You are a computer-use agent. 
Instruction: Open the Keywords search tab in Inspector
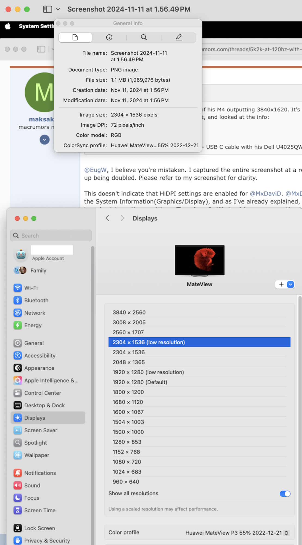[144, 37]
